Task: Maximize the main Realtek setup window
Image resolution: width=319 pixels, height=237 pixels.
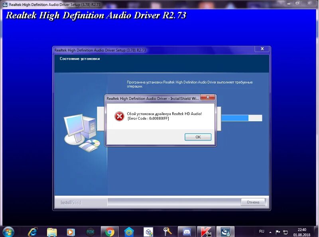Action: (297, 3)
